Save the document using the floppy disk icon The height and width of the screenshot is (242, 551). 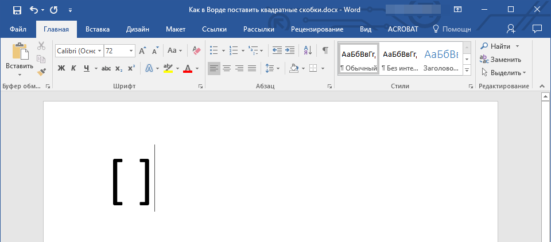[17, 10]
